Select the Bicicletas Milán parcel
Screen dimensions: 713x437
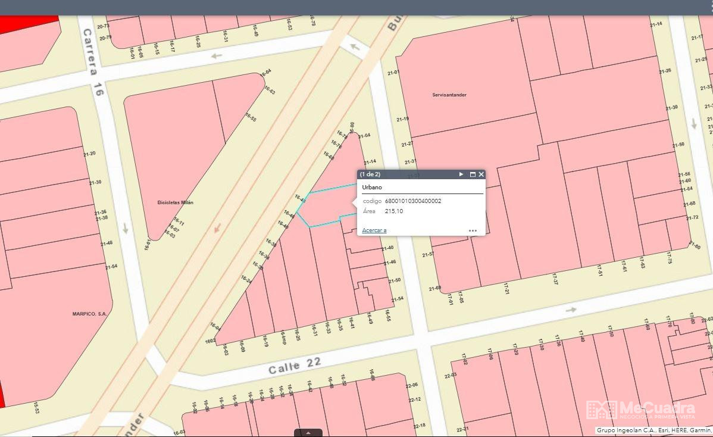[x=175, y=202]
